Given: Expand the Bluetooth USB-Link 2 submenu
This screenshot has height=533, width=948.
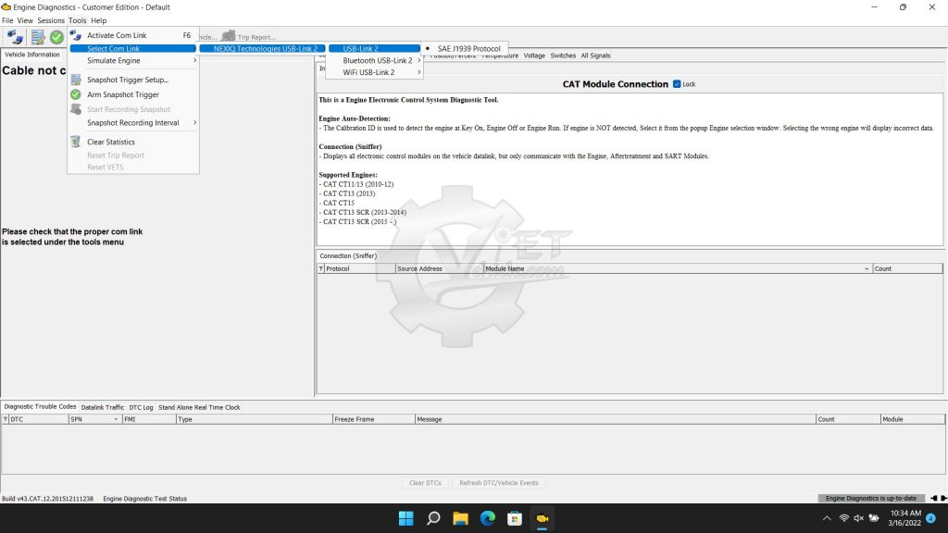Looking at the screenshot, I should coord(374,60).
